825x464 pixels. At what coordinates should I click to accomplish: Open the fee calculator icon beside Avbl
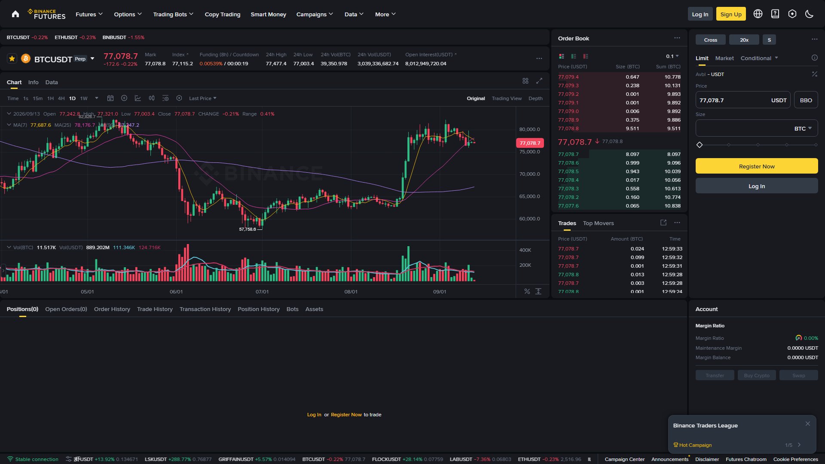(815, 74)
